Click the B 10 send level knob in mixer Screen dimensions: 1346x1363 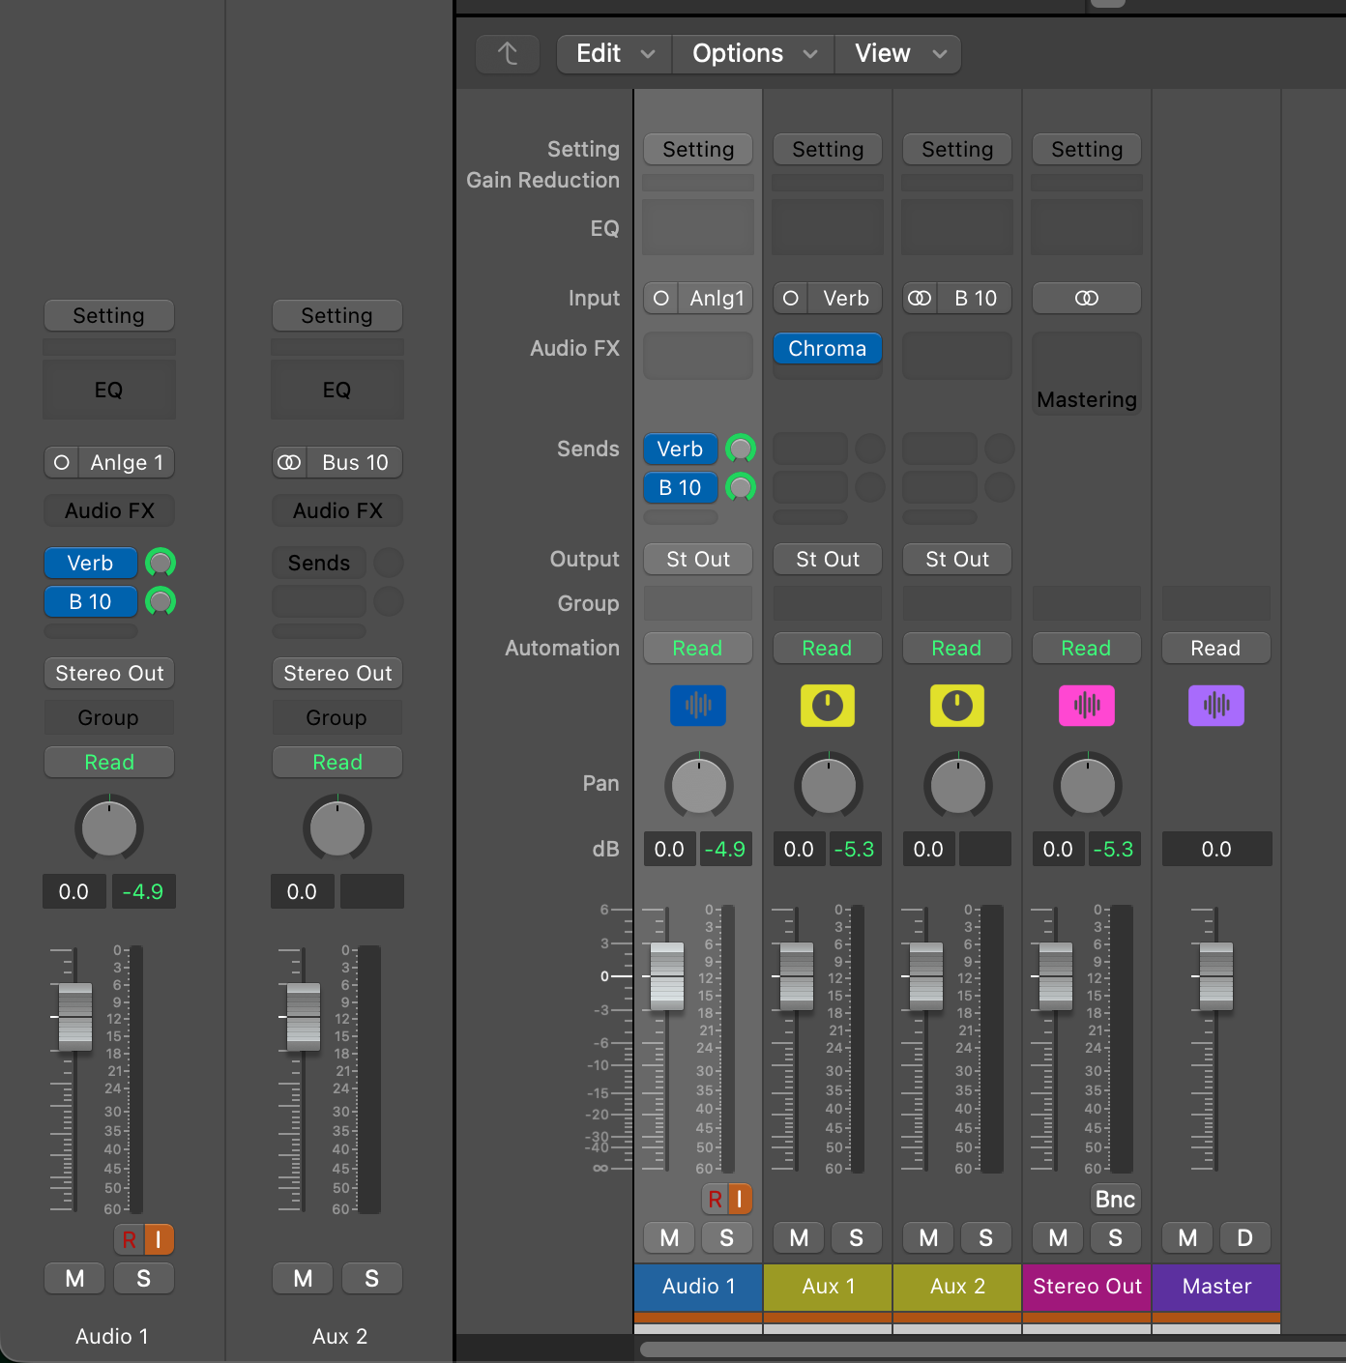click(x=741, y=487)
